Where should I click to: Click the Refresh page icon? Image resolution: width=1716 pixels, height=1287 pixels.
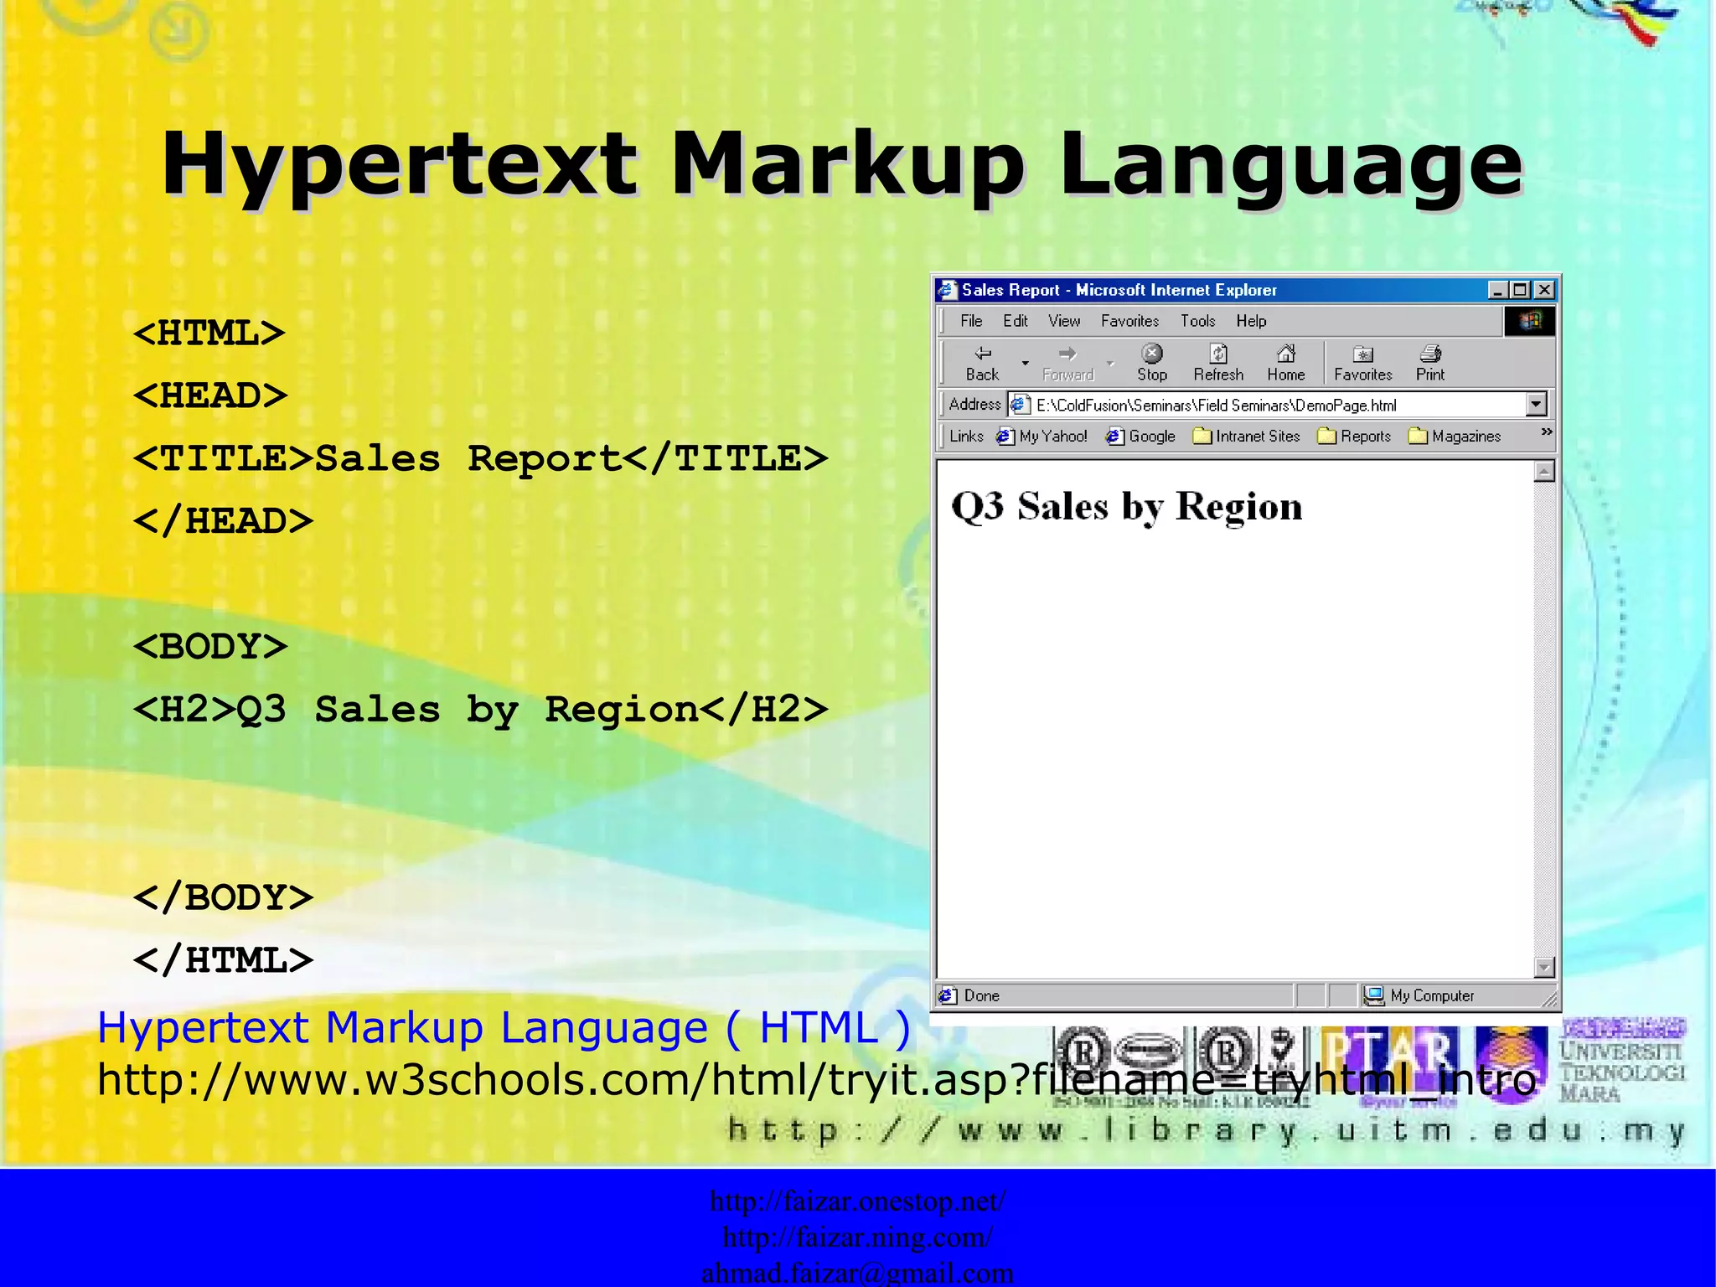click(x=1219, y=353)
